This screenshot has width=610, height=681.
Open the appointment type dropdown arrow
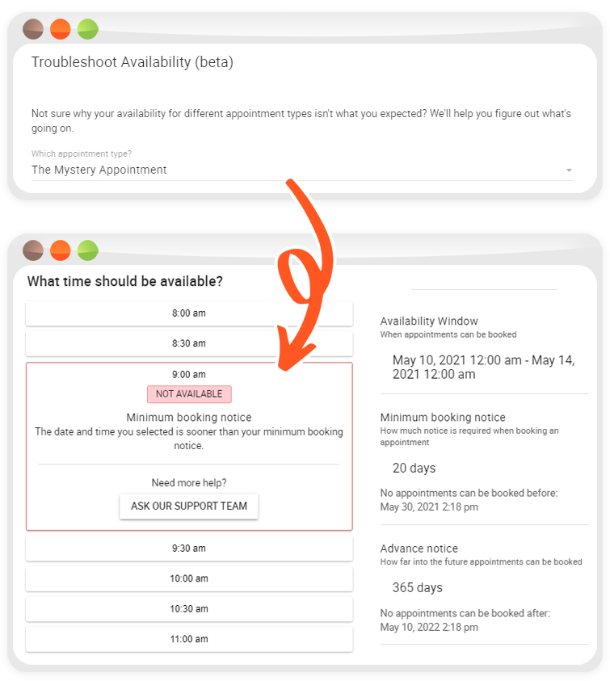569,170
